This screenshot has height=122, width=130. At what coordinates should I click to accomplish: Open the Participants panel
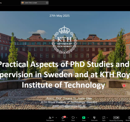[x=50, y=118]
